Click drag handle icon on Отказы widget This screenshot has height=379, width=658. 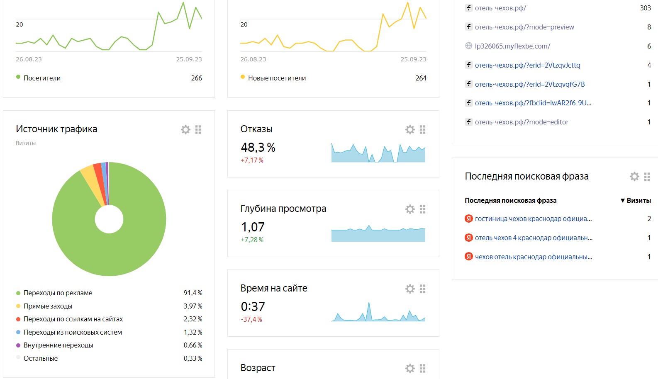tap(423, 130)
